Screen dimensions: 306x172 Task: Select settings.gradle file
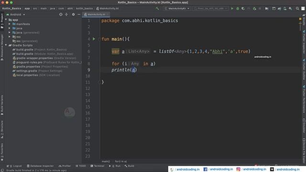click(37, 71)
